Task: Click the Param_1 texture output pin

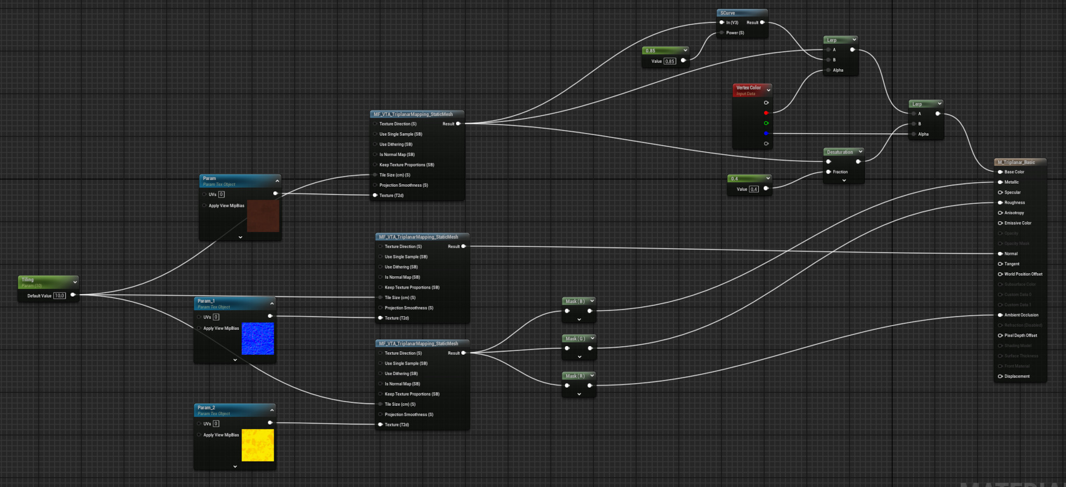Action: (270, 316)
